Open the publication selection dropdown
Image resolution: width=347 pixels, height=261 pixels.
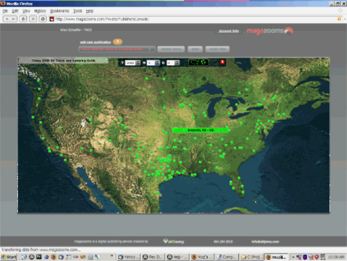117,49
